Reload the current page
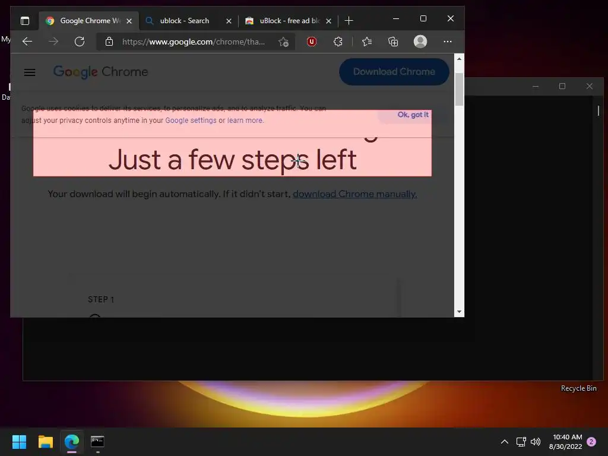This screenshot has height=456, width=608. pos(80,42)
